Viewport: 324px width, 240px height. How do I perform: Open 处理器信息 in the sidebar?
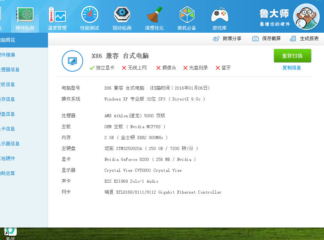10,70
